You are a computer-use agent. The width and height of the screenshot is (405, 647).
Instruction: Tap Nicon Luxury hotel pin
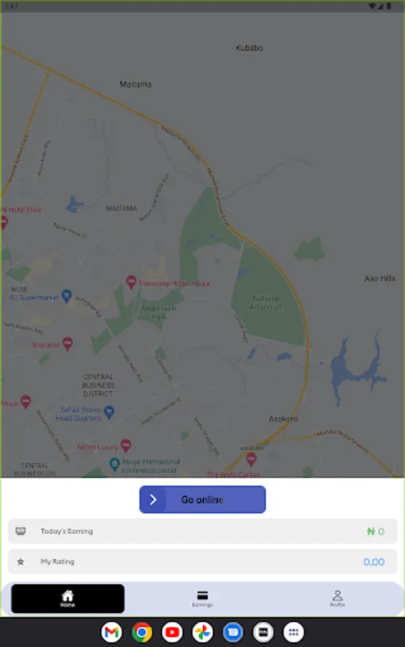pyautogui.click(x=126, y=445)
